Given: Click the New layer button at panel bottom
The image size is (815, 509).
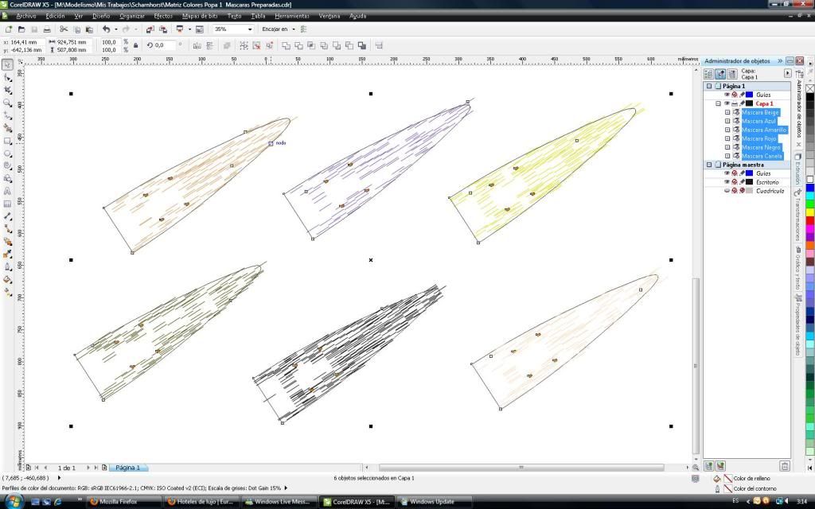Looking at the screenshot, I should pos(708,466).
